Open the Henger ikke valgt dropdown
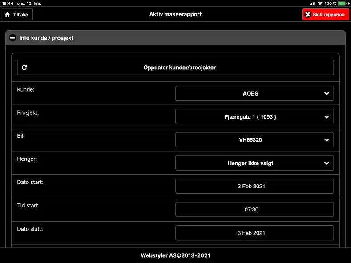 point(254,163)
